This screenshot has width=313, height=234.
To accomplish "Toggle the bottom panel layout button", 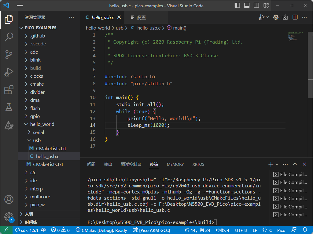I will point(247,6).
